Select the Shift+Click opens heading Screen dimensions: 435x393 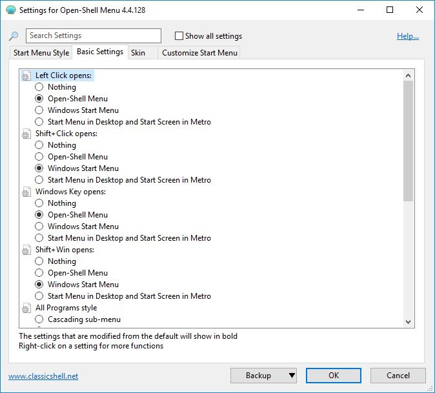click(66, 134)
